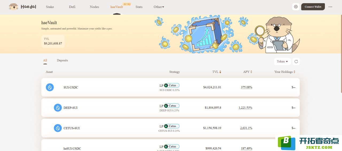Screen dimensions: 342x151
Task: Click Cetus badge in haSUI-USDC row
Action: tap(172, 146)
